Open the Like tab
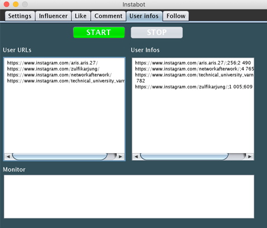267x228 pixels. click(81, 16)
